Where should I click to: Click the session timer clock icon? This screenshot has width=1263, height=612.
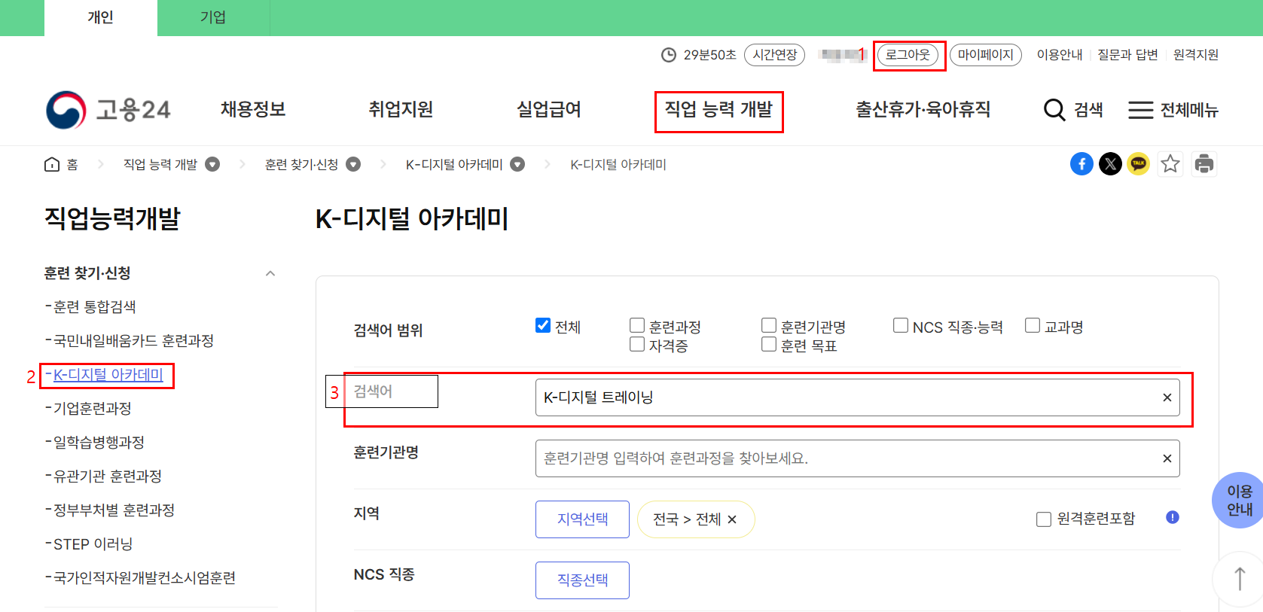(x=669, y=55)
